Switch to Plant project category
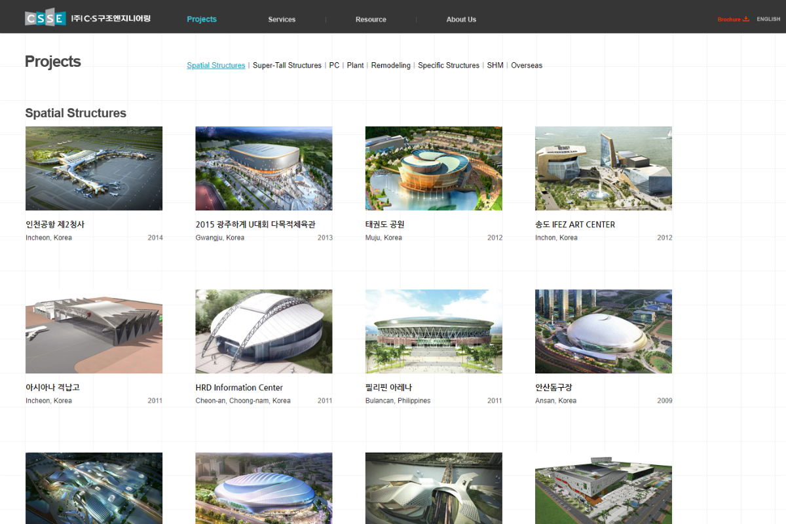786x524 pixels. [355, 65]
